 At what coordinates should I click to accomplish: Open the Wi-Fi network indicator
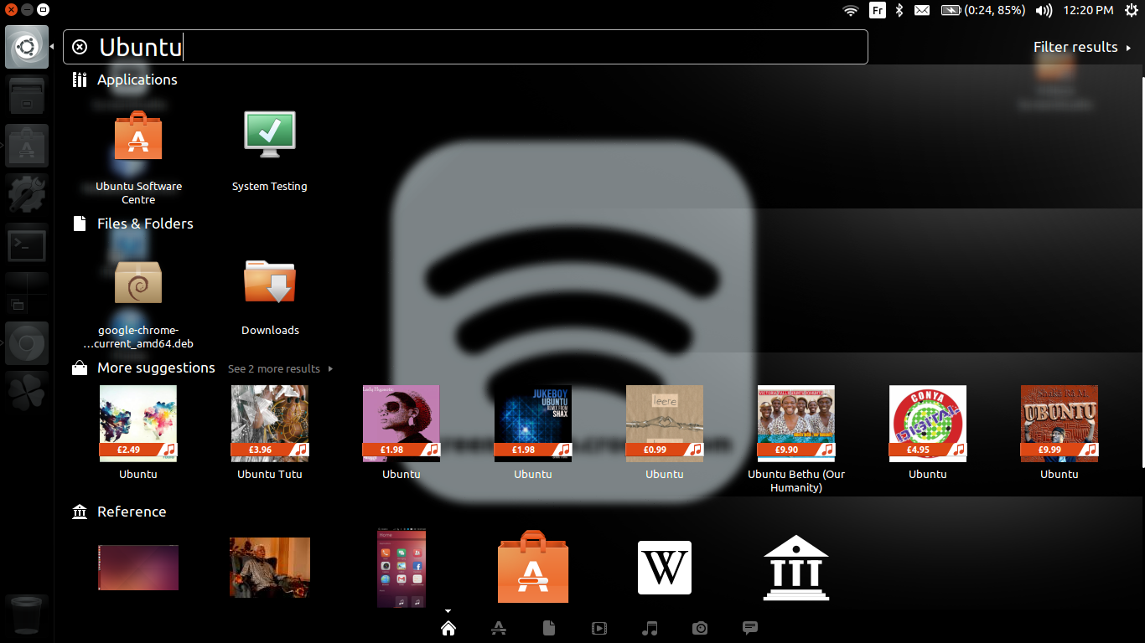[x=851, y=10]
